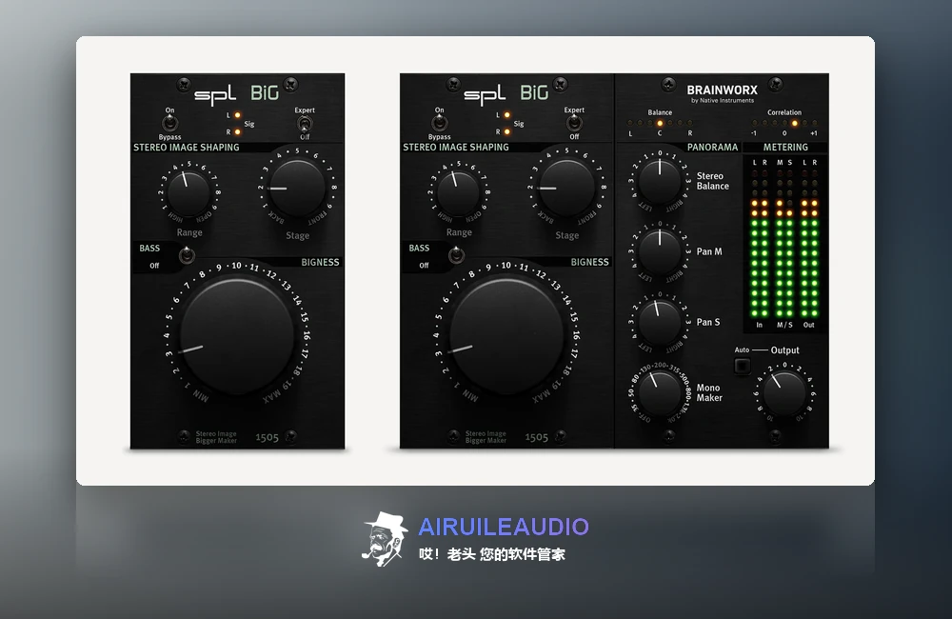
Task: Click 'Stereo Image Bigger Maker' text on right plugin
Action: [486, 437]
